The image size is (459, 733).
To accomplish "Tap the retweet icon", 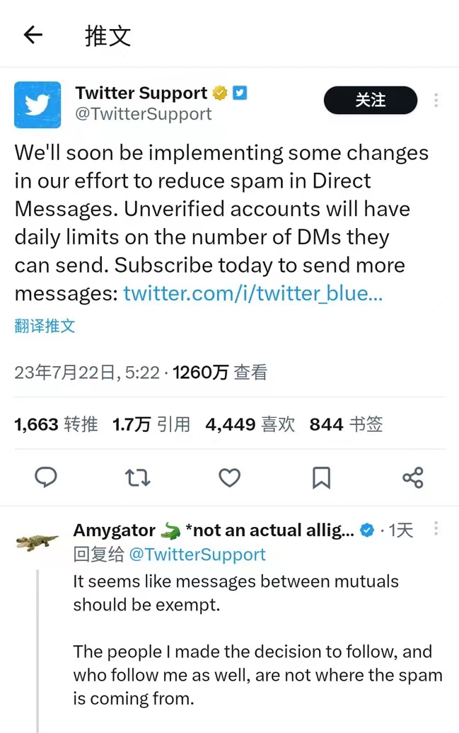I will point(138,478).
